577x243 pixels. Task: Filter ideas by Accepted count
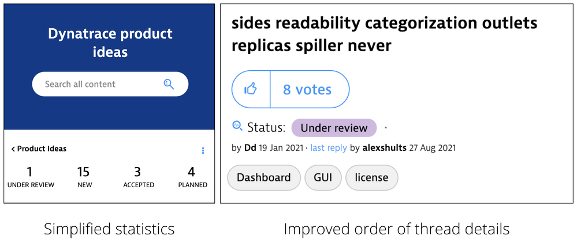[x=139, y=177]
